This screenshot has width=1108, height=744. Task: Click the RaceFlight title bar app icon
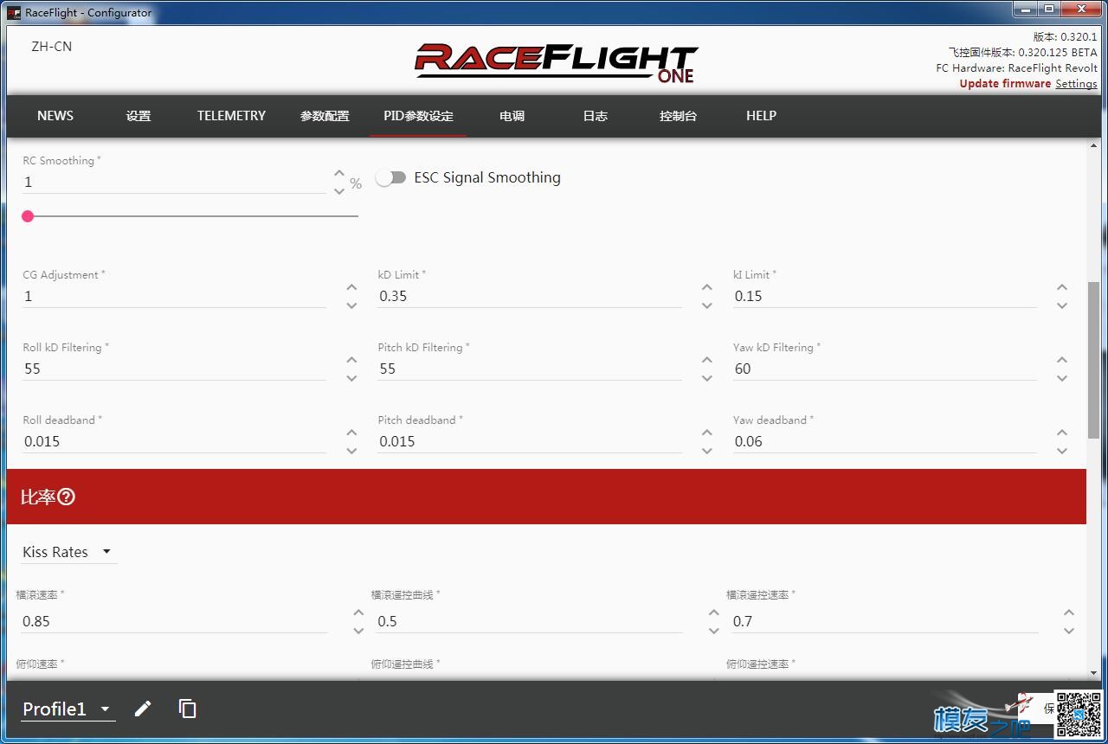point(14,12)
